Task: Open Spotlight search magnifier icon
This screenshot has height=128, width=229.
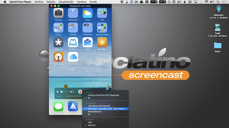Action: point(218,2)
